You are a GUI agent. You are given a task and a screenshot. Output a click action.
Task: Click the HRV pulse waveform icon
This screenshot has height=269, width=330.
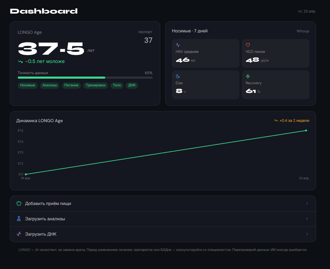[x=178, y=45]
